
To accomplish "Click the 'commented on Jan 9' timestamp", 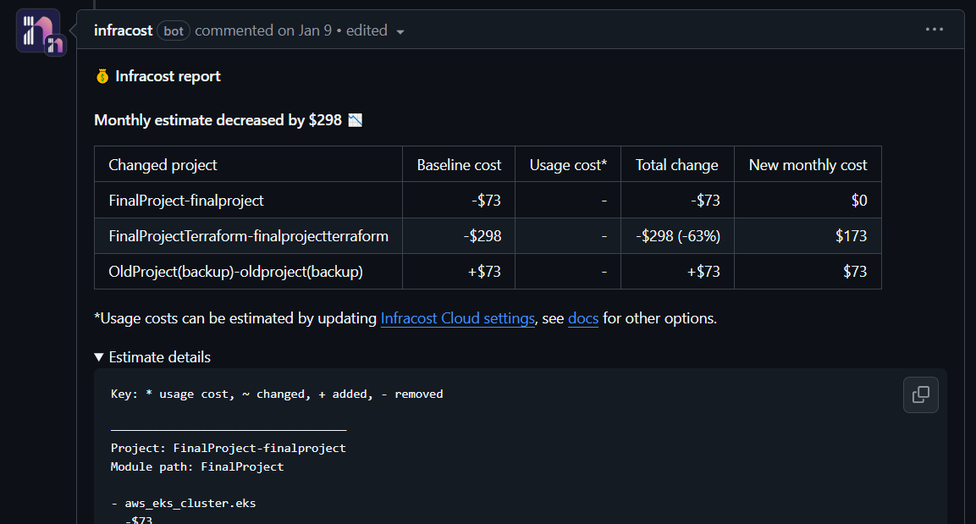I will pyautogui.click(x=263, y=30).
